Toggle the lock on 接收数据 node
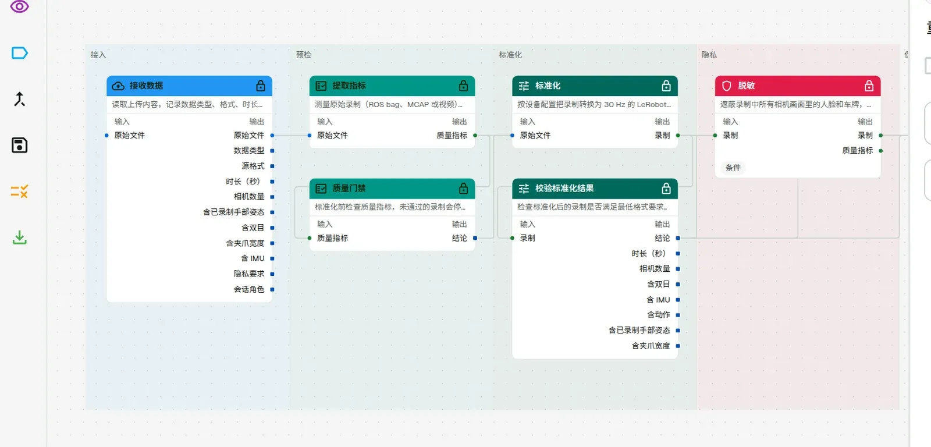Screen dimensions: 931x447 click(x=261, y=86)
